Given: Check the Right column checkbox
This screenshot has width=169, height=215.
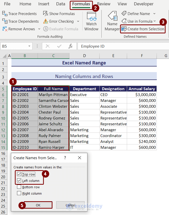Looking at the screenshot, I should point(19,193).
